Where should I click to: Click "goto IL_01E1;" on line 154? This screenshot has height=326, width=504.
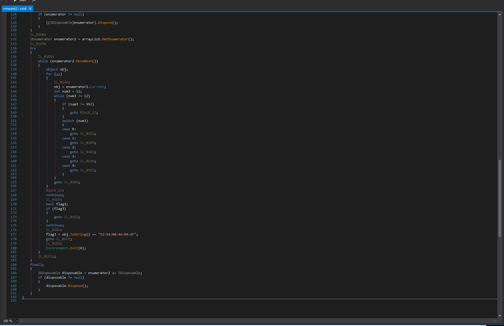[x=83, y=134]
